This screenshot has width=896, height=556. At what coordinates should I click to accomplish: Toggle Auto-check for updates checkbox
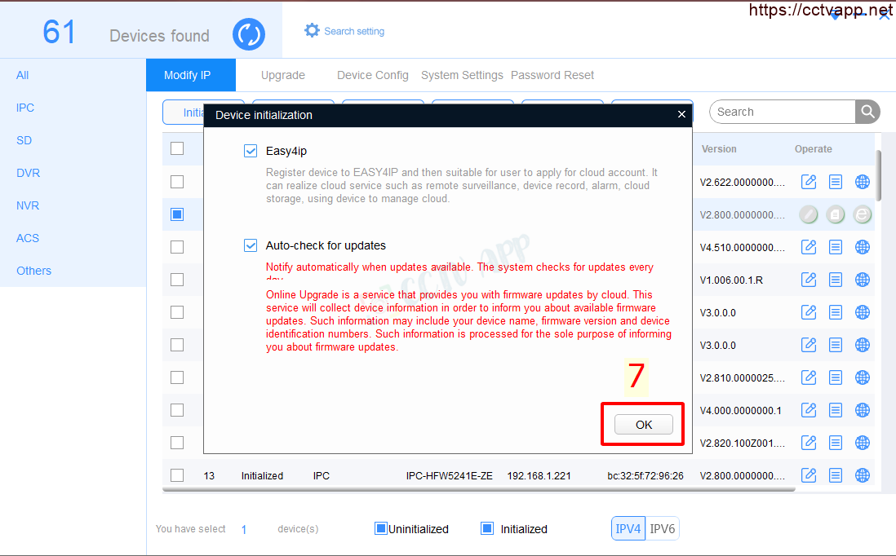point(251,245)
